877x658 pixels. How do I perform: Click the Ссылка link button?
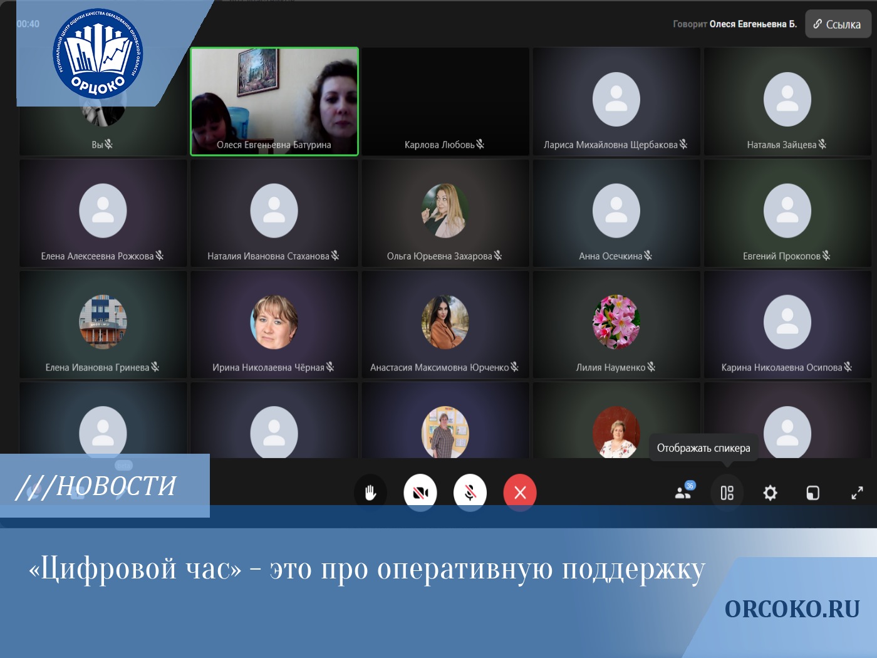(x=838, y=24)
